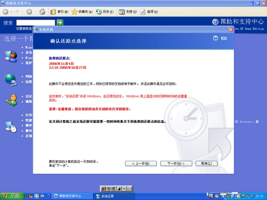Open the 帮助 link in System Restore header
Image resolution: width=267 pixels, height=200 pixels.
(x=224, y=38)
